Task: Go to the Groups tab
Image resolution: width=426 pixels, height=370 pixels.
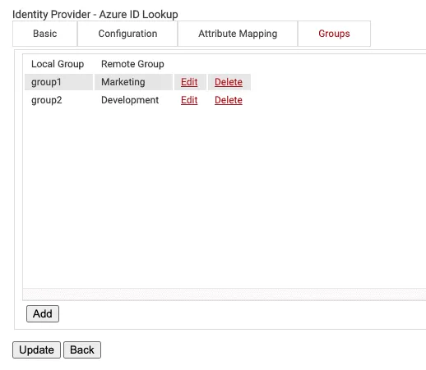Action: coord(334,34)
